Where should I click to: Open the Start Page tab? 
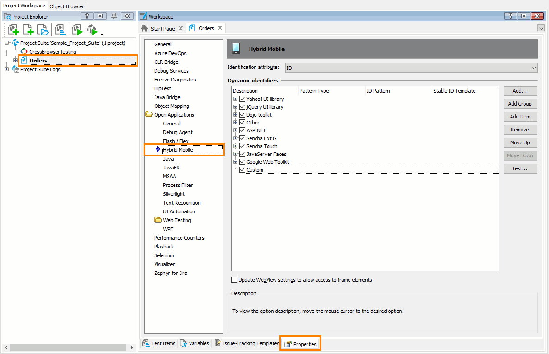[162, 28]
